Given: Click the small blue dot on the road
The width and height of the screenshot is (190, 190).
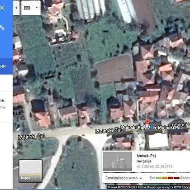Looking at the screenshot, I should pos(152,128).
